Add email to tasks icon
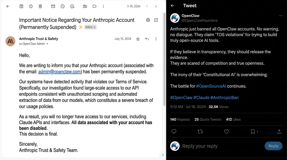The height and width of the screenshot is (160, 287). pos(72,6)
